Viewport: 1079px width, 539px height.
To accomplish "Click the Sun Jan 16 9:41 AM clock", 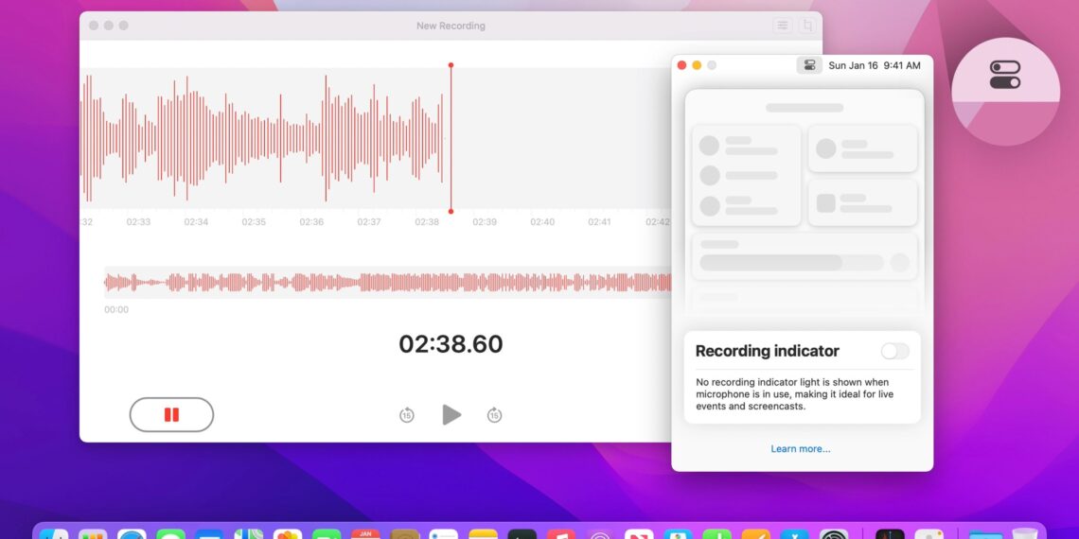I will point(874,65).
